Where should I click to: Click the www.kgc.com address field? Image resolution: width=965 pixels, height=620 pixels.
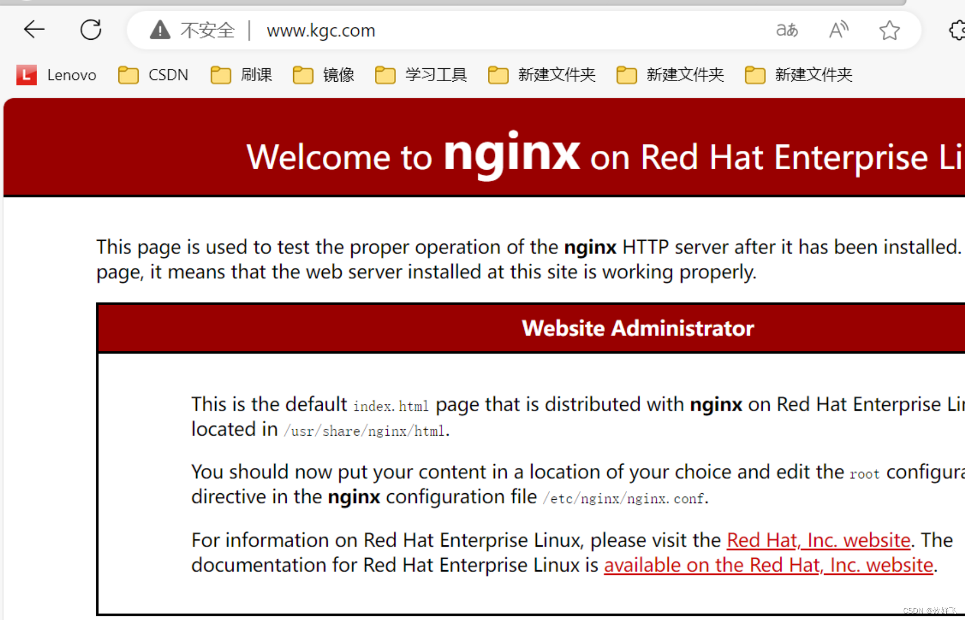321,31
